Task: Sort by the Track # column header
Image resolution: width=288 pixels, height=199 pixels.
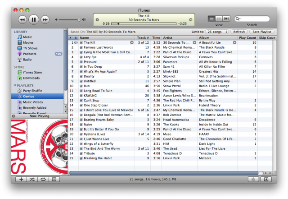Action: (x=143, y=38)
